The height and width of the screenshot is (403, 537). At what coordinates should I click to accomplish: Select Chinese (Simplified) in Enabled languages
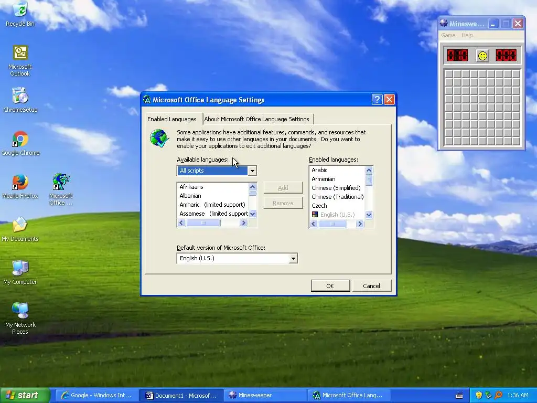[x=337, y=188]
